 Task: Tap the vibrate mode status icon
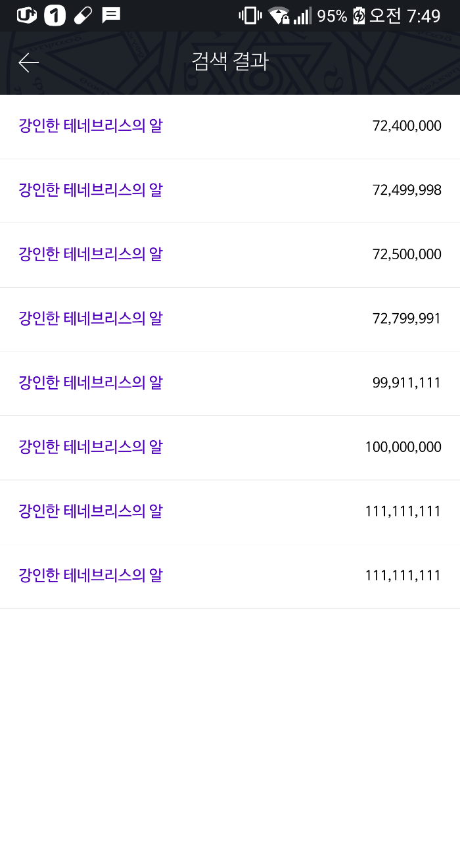click(x=250, y=16)
